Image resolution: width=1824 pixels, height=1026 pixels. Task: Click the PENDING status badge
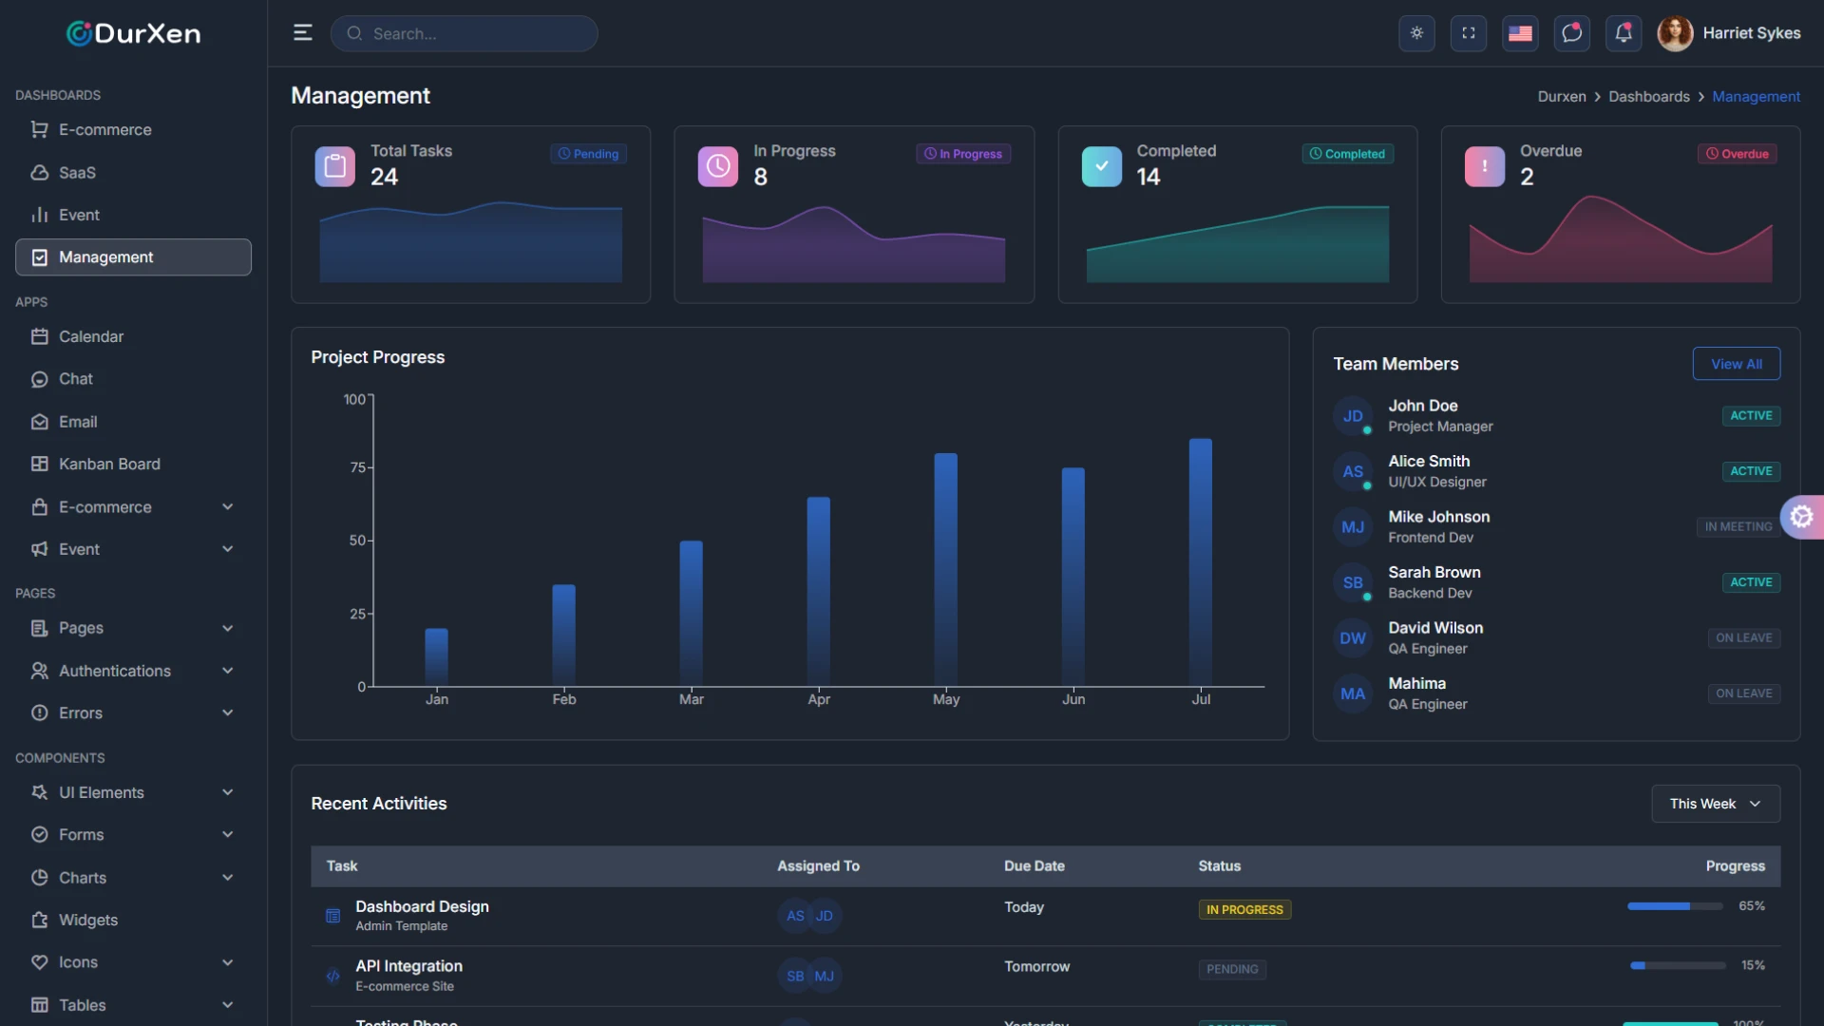(1232, 969)
